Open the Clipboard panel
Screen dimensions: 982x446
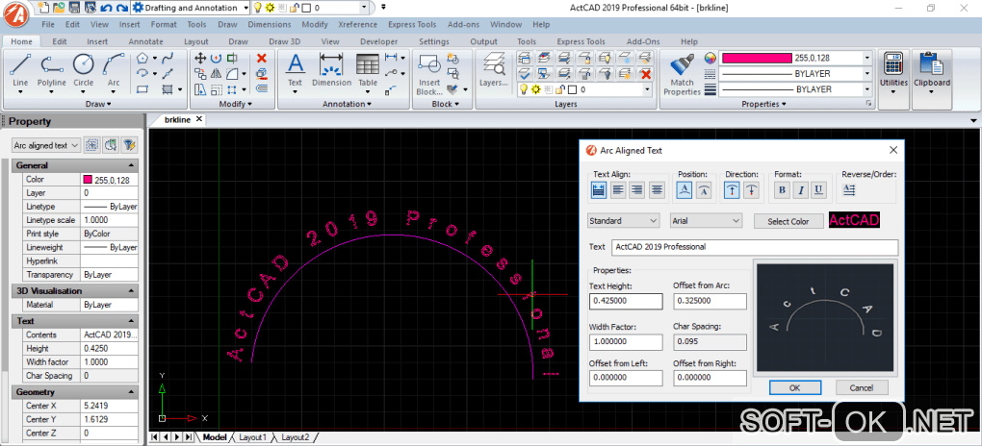tap(931, 74)
